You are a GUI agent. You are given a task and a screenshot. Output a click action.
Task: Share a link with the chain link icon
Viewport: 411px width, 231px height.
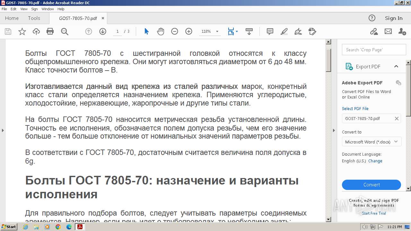pyautogui.click(x=374, y=31)
